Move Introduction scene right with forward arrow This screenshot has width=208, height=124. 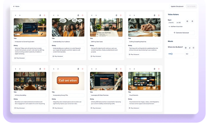tap(20, 15)
